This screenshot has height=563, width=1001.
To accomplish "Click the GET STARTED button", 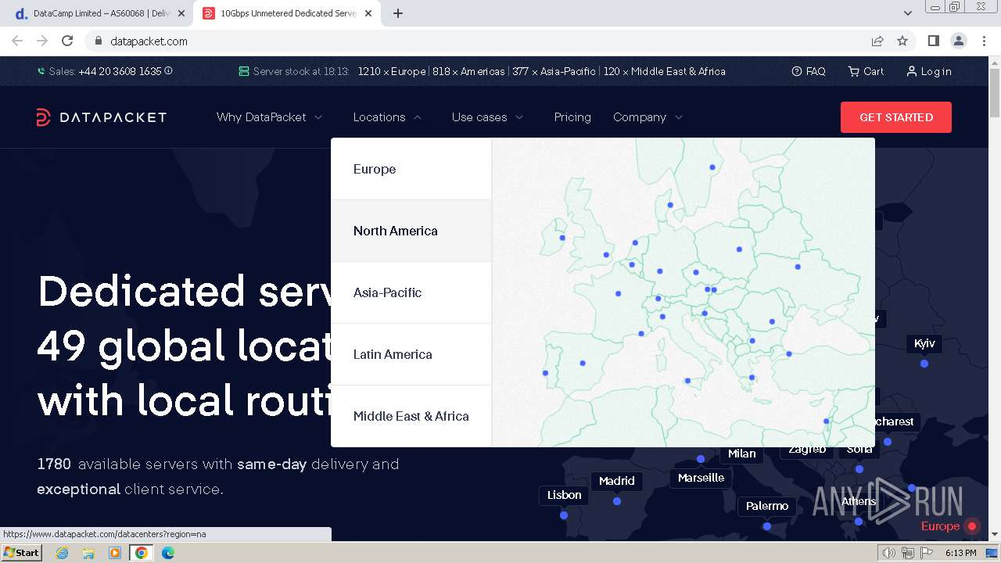I will tap(896, 117).
